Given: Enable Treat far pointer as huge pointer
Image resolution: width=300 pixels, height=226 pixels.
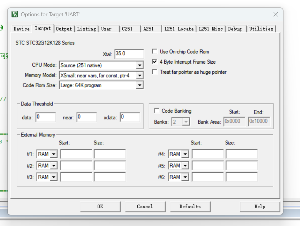Looking at the screenshot, I should point(155,72).
